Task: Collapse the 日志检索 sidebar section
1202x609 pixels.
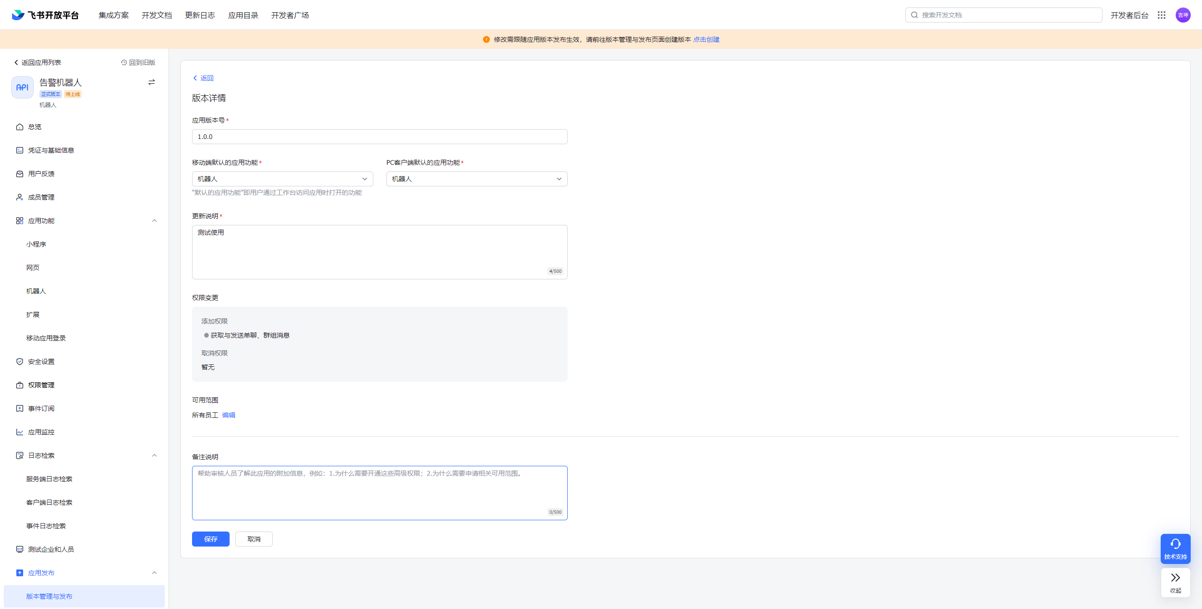Action: [x=154, y=455]
